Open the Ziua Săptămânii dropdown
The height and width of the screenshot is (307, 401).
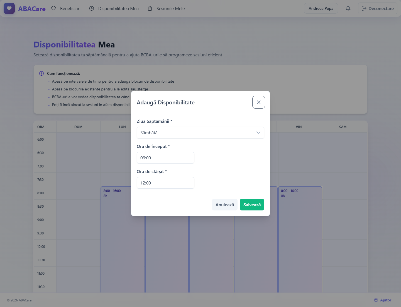200,133
